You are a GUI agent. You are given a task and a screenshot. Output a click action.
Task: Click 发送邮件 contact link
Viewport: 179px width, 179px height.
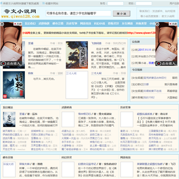tap(157, 11)
